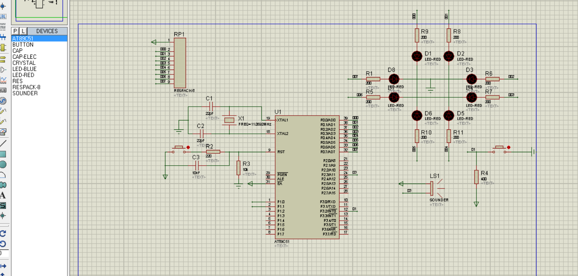This screenshot has width=578, height=276.
Task: Select the RP1 RESPACK-8 component
Action: tap(180, 62)
